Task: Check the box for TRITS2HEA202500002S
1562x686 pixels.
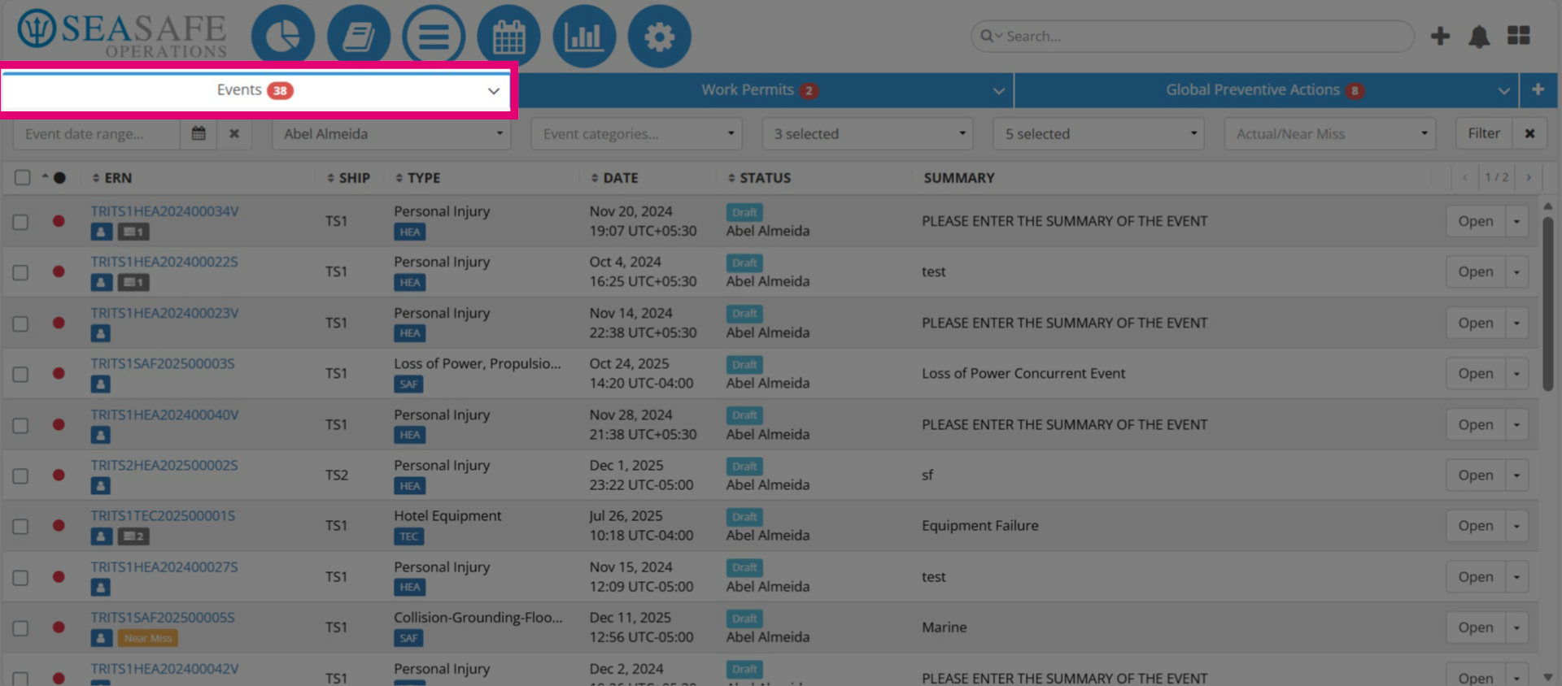Action: [x=20, y=475]
